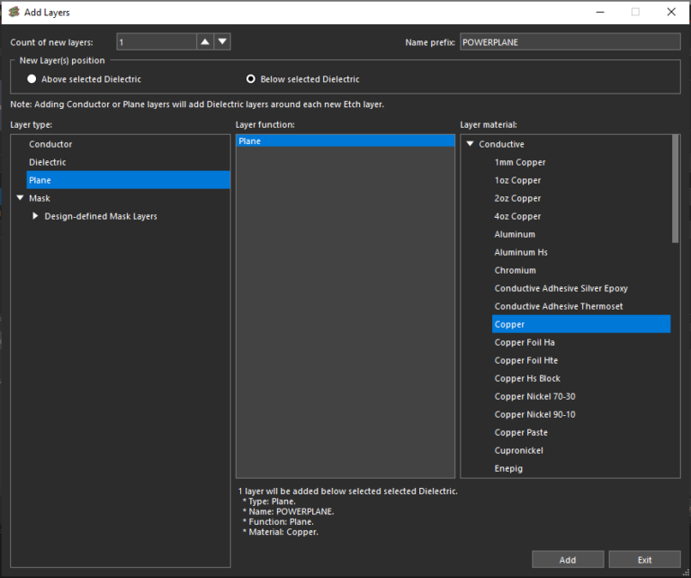Choose Conductor layer type
The image size is (691, 578).
[x=50, y=144]
